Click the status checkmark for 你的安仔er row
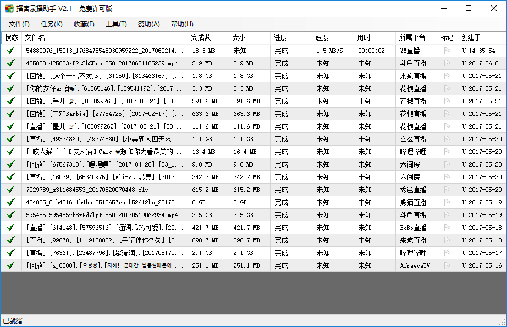507x327 pixels. point(11,88)
